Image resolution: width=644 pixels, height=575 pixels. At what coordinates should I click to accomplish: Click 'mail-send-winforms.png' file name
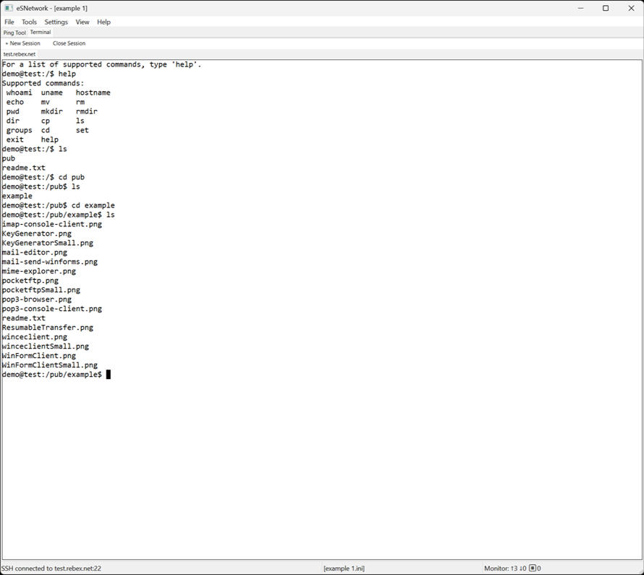point(50,262)
